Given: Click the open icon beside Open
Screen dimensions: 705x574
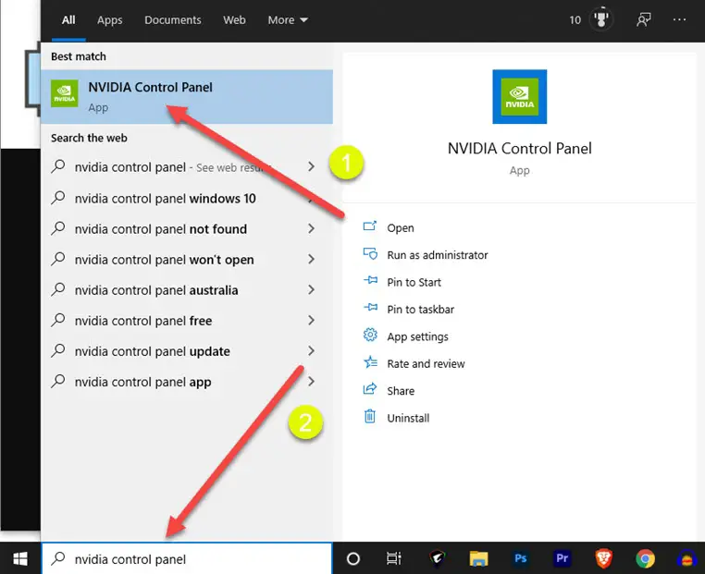Looking at the screenshot, I should 369,226.
